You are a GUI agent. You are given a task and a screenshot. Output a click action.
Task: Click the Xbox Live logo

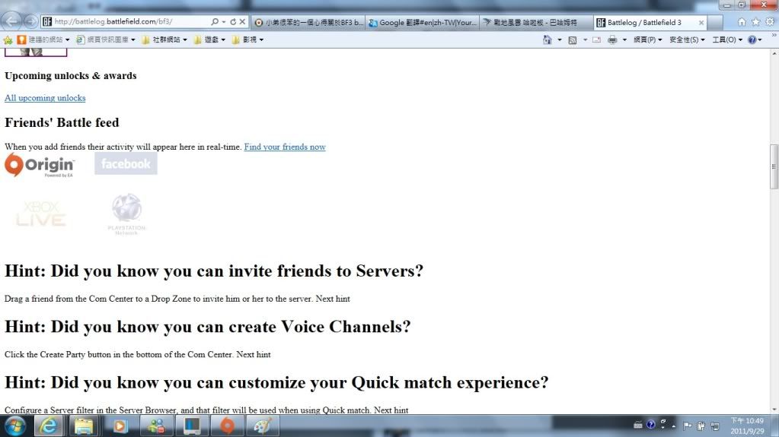pos(41,214)
